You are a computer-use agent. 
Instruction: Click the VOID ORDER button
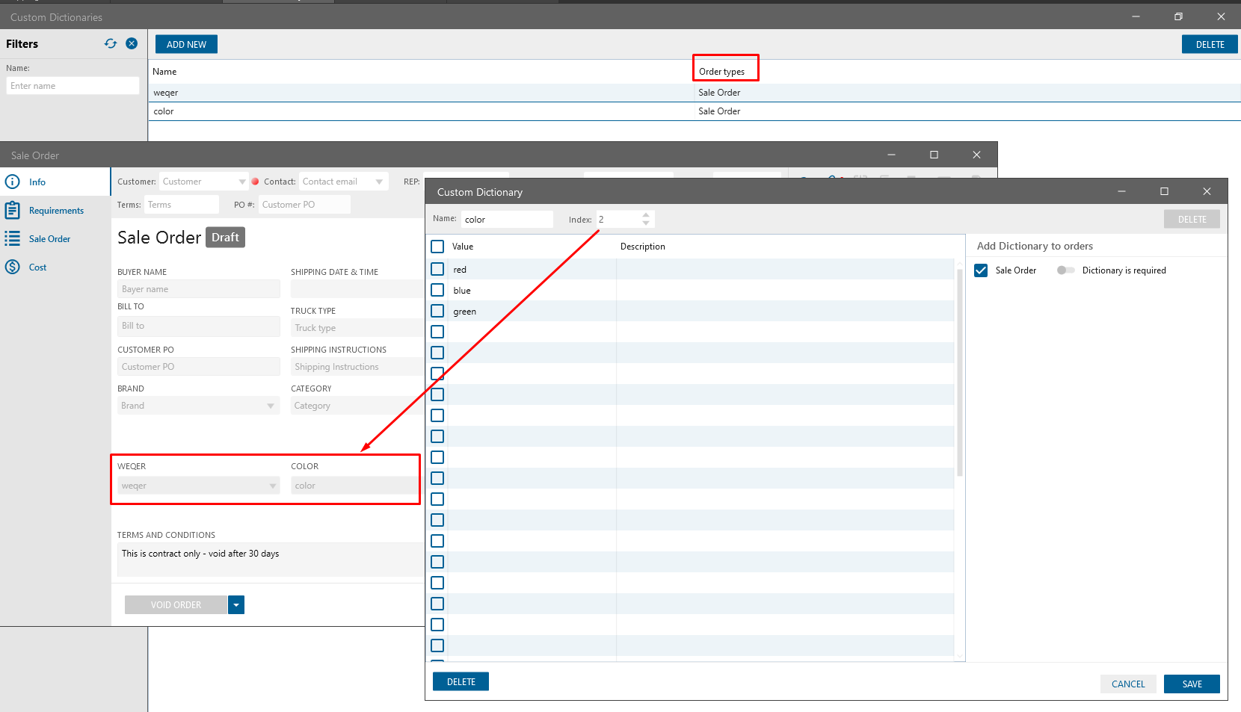[176, 604]
